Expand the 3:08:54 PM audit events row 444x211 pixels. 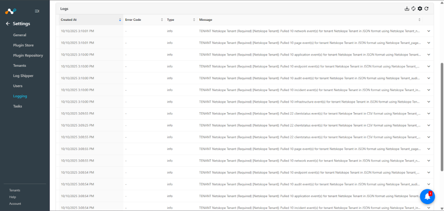tap(429, 184)
